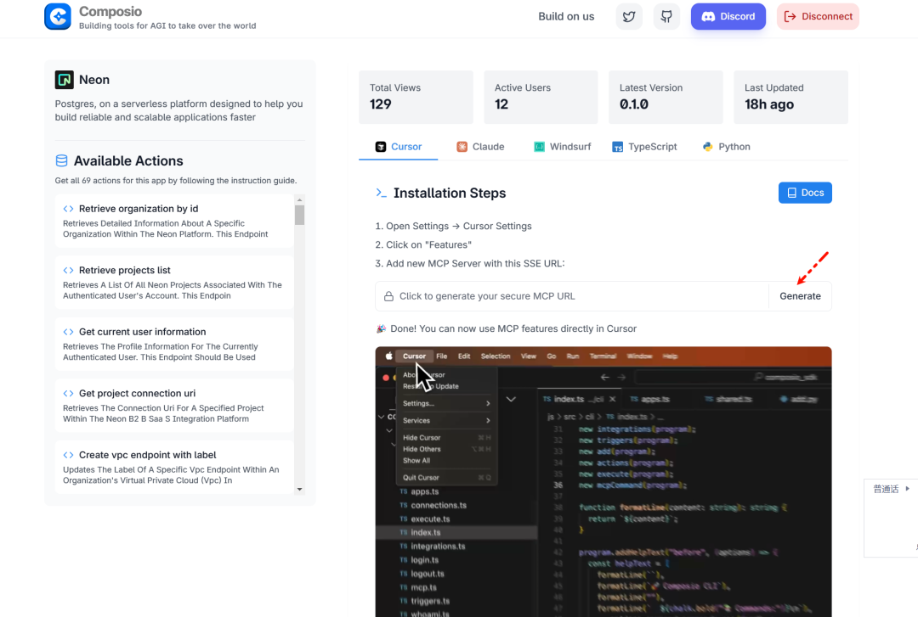Switch to the Python tab
Image resolution: width=918 pixels, height=617 pixels.
pyautogui.click(x=727, y=147)
